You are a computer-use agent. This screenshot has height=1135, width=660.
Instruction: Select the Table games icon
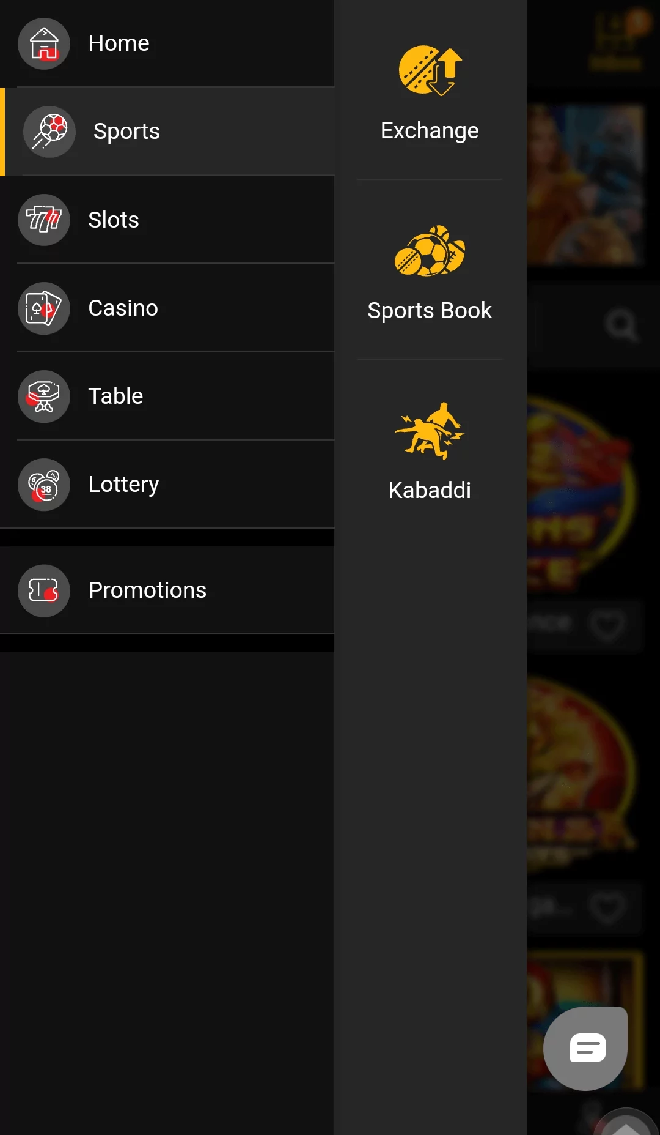[43, 396]
